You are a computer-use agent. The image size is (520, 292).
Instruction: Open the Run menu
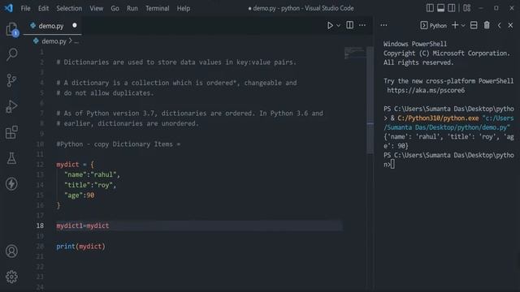point(132,8)
